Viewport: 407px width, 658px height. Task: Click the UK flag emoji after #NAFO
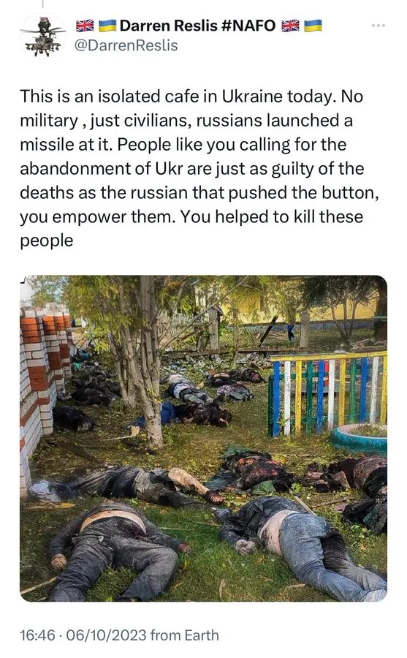pyautogui.click(x=290, y=26)
